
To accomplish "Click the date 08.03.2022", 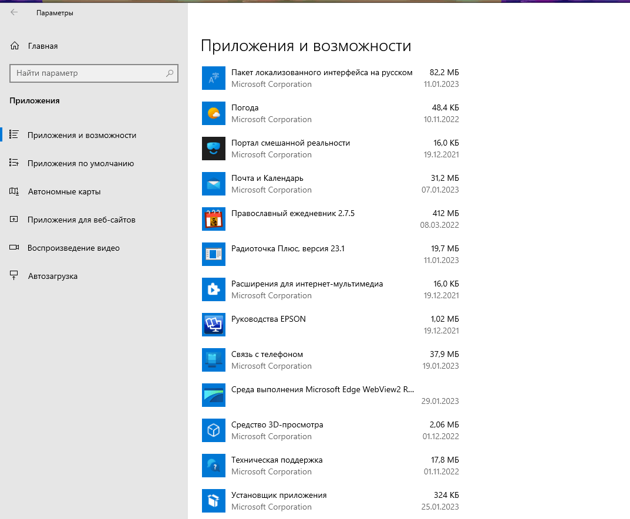I will (x=440, y=225).
